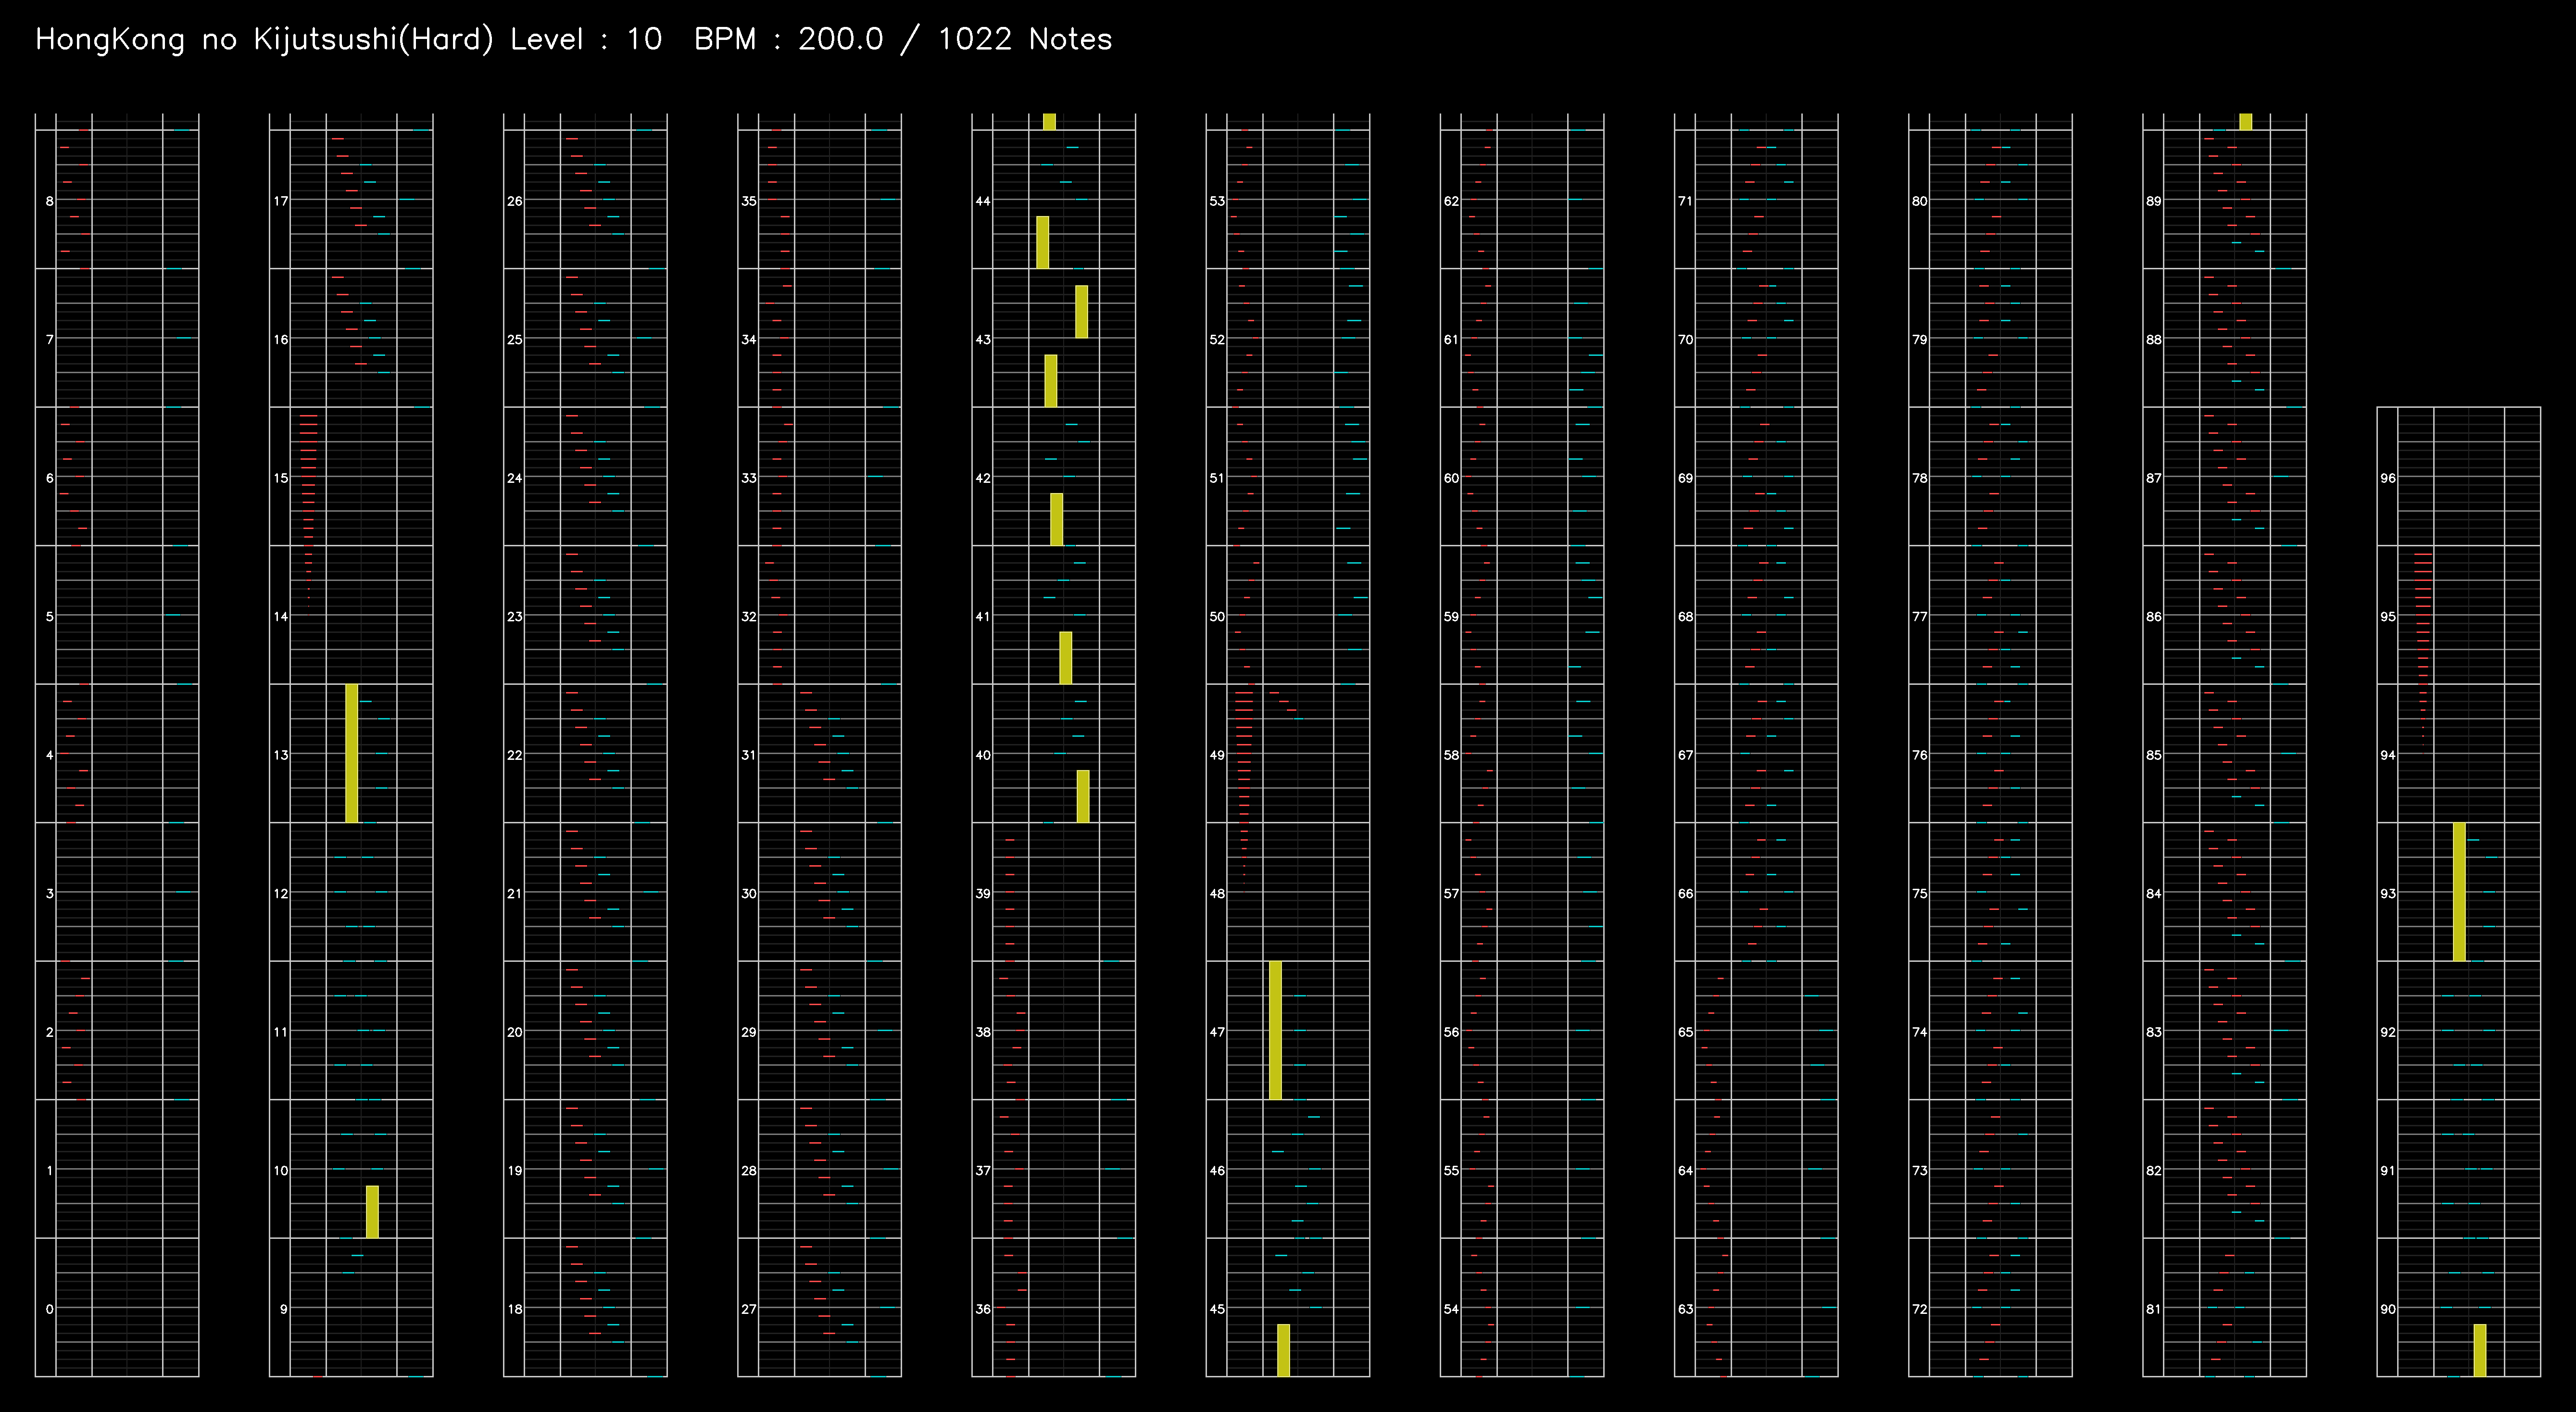Viewport: 2576px width, 1412px height.
Task: Click measure number 18 label
Action: [515, 1309]
